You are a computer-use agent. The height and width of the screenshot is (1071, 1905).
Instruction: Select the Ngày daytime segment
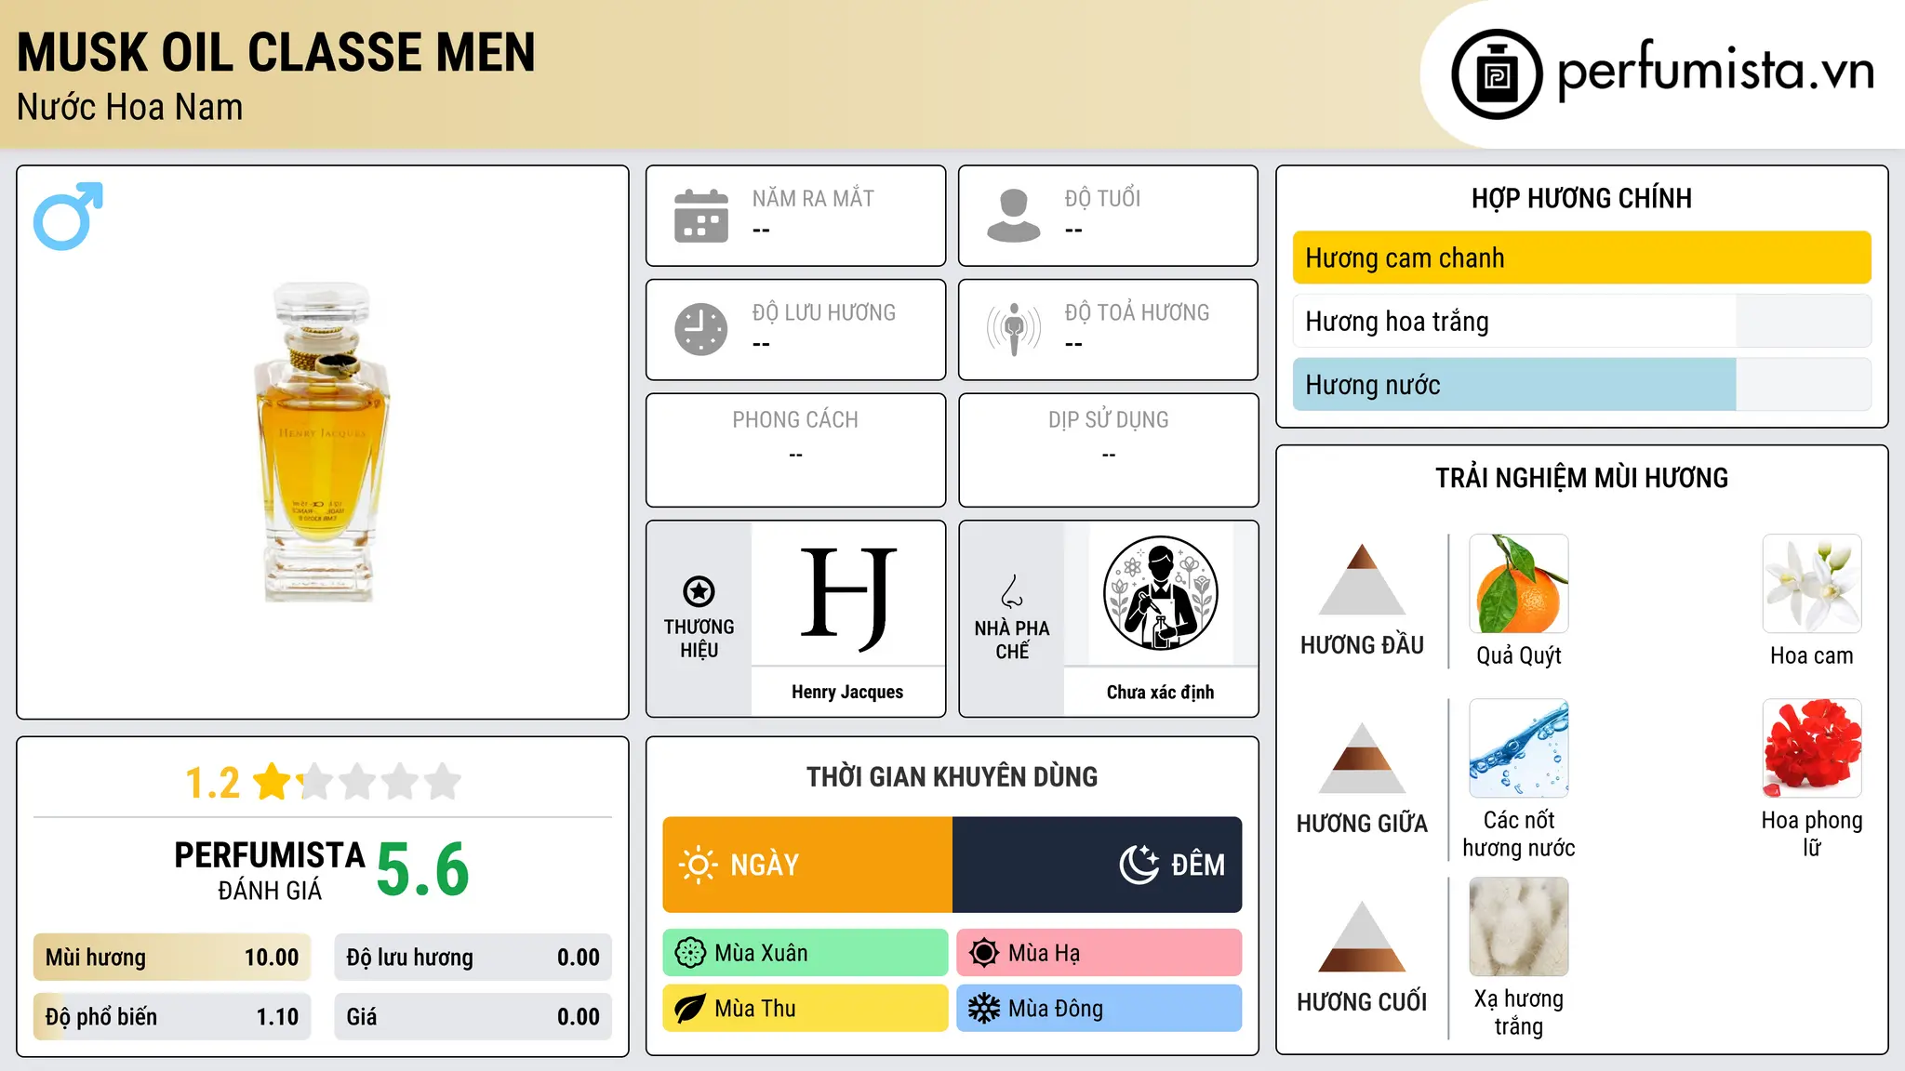coord(807,865)
